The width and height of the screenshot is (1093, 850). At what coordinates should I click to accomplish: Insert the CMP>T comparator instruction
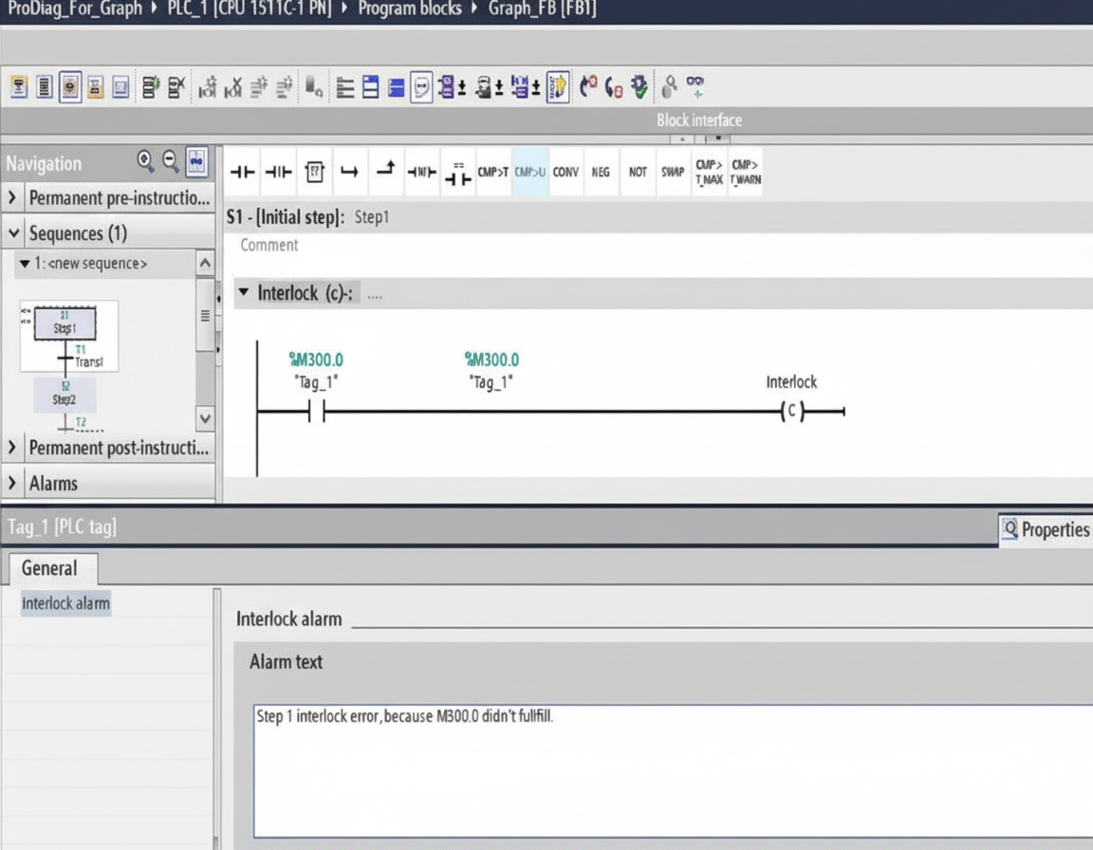(493, 172)
